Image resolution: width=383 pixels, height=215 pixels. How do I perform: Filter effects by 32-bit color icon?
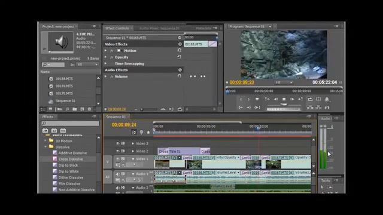tap(54, 131)
